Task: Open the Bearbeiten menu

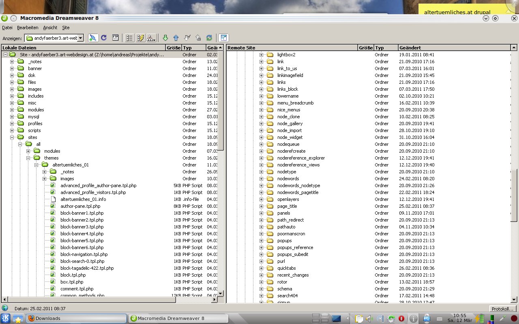Action: click(28, 28)
